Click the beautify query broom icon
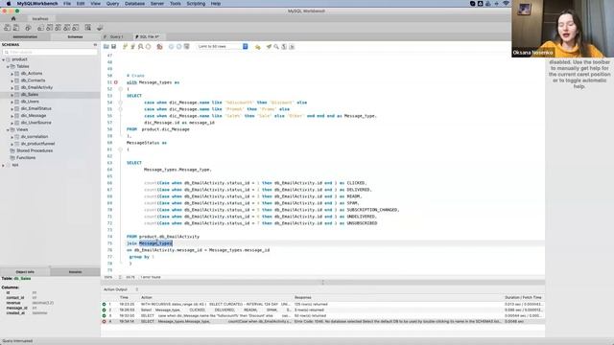The width and height of the screenshot is (614, 345). (269, 47)
